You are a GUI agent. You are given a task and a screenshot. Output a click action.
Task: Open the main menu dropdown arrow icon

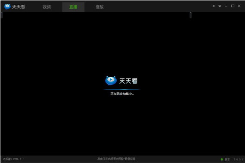[220, 6]
